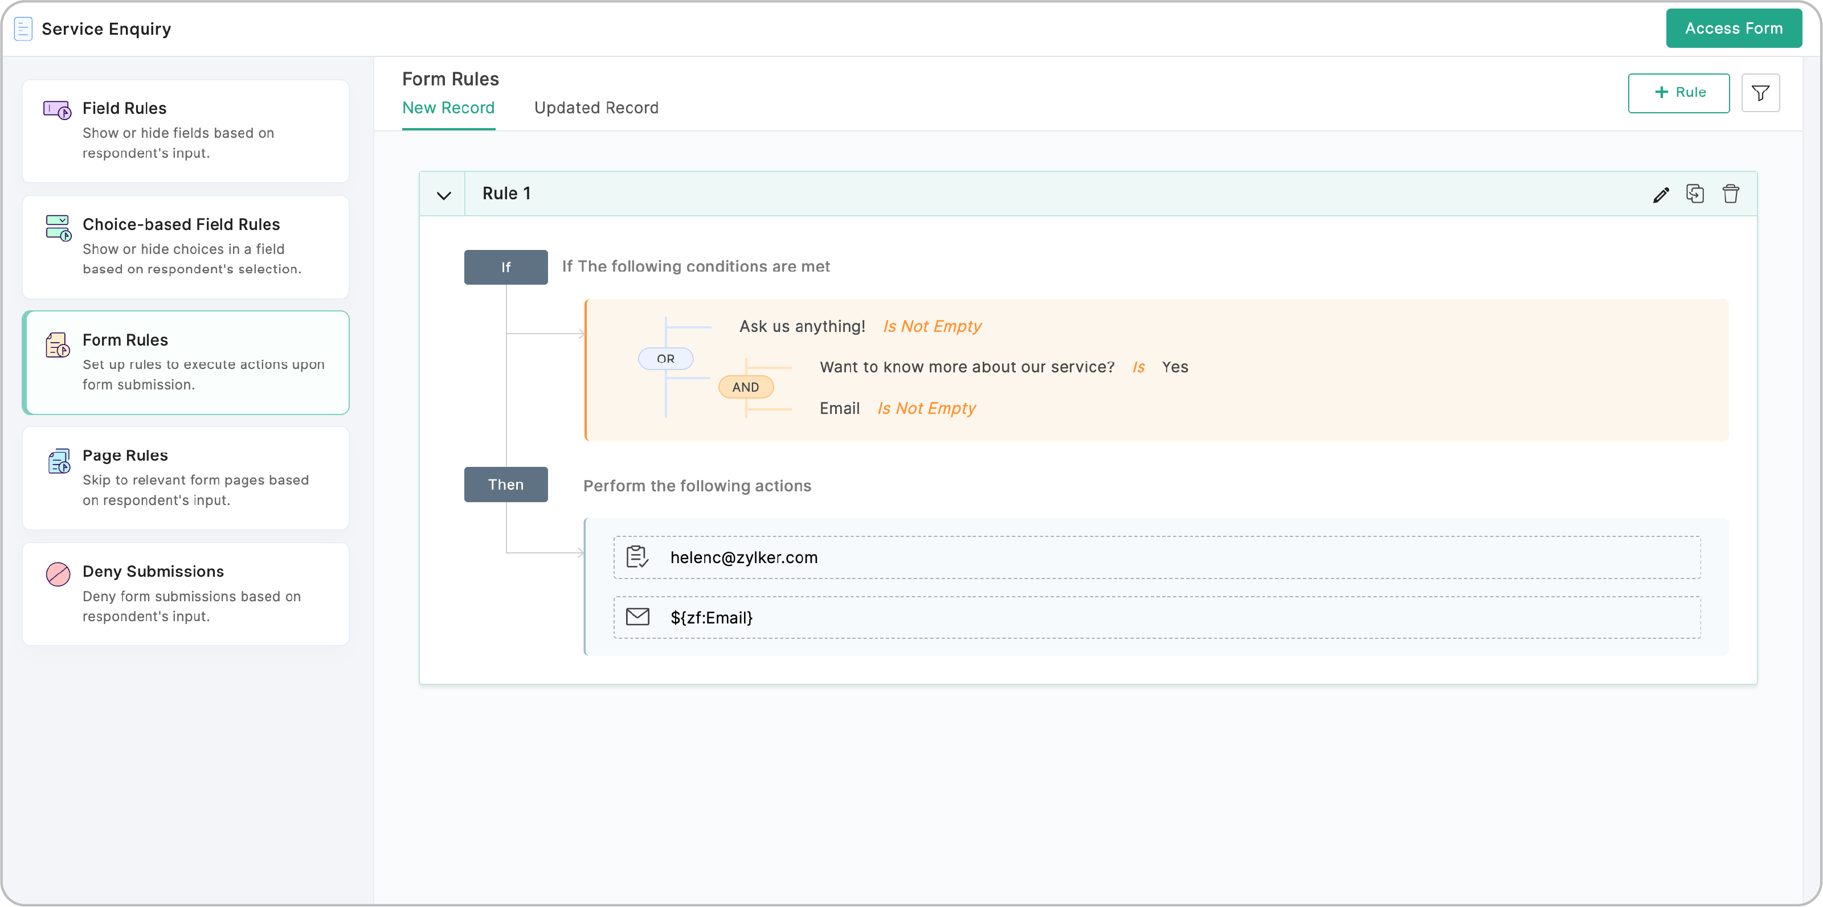Click the Page Rules sidebar icon
This screenshot has width=1823, height=907.
[x=59, y=461]
